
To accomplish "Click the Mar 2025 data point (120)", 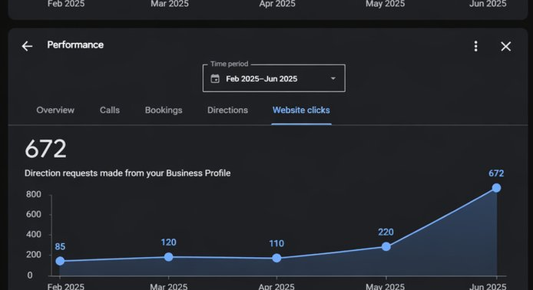I will click(169, 257).
